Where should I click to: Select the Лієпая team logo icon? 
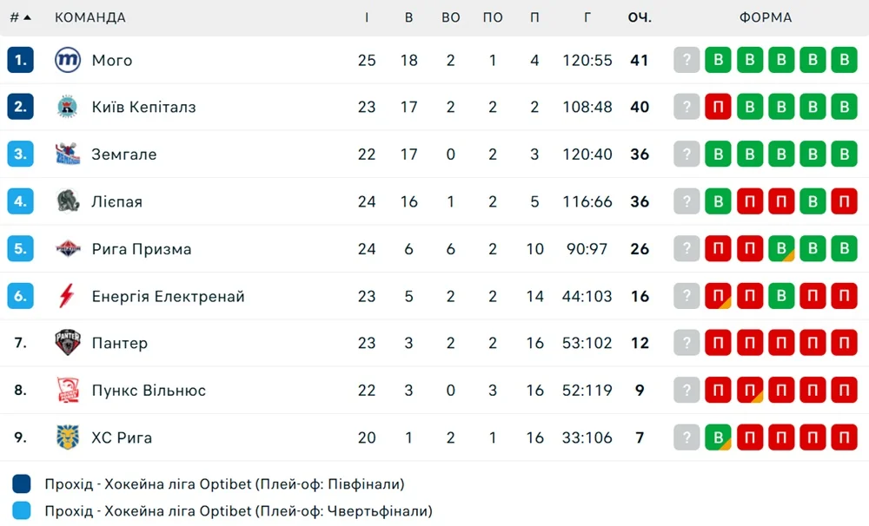[x=67, y=201]
